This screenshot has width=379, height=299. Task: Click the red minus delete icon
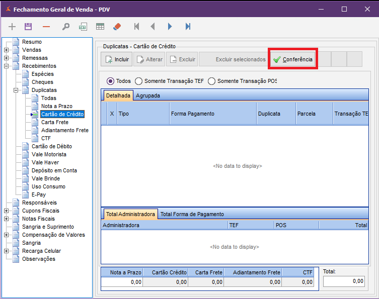pos(46,26)
